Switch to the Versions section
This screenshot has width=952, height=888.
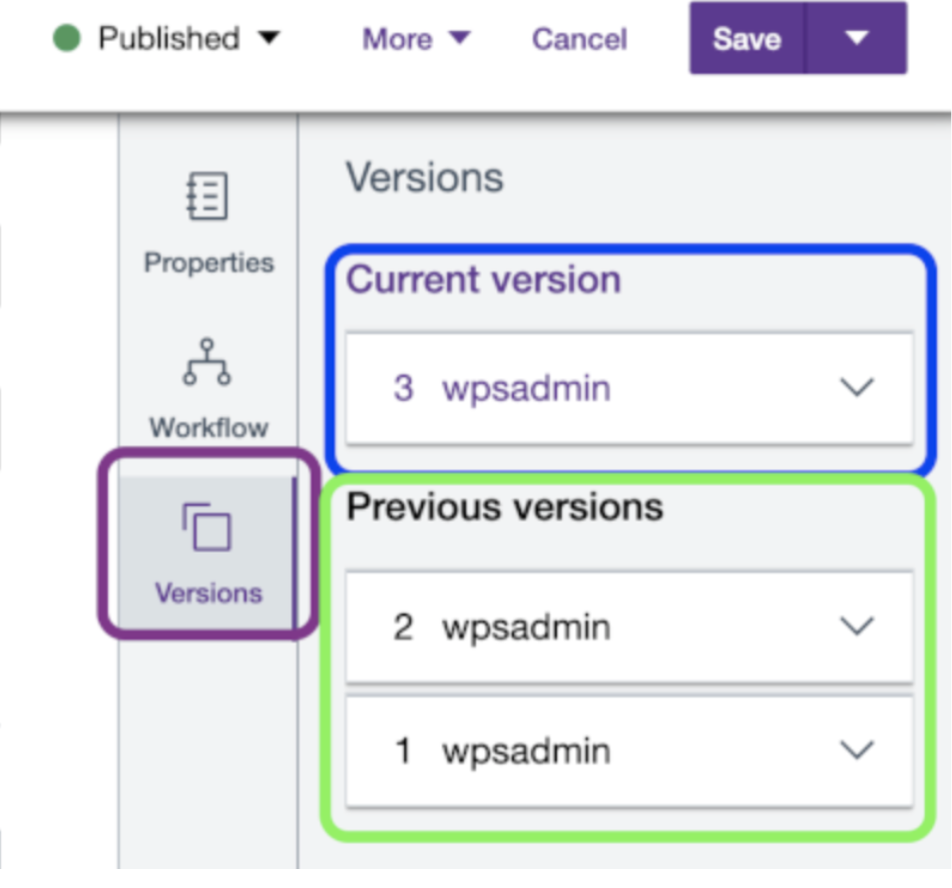coord(208,594)
